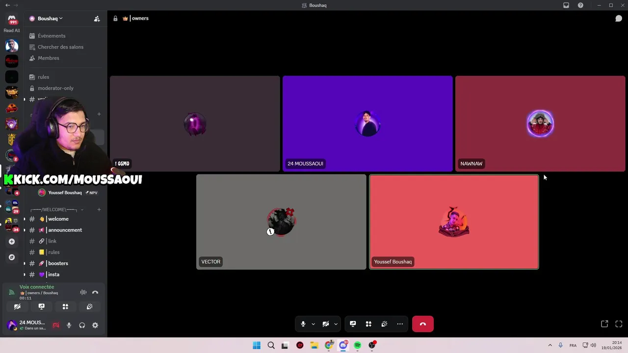Add a server with the plus icon

(12, 241)
